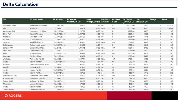Click Edmundston-Main plant cell
This screenshot has height=100, width=178.
(x=37, y=78)
